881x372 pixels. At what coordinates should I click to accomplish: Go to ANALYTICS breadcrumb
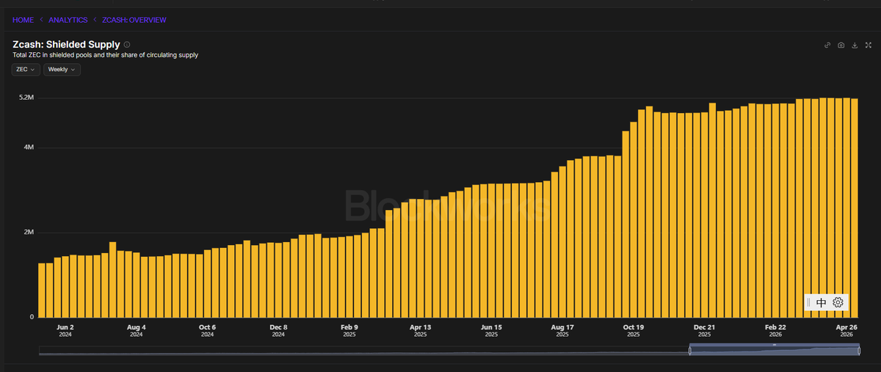click(x=68, y=20)
